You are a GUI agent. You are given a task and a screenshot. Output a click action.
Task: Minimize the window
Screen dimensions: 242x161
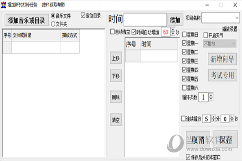click(207, 5)
